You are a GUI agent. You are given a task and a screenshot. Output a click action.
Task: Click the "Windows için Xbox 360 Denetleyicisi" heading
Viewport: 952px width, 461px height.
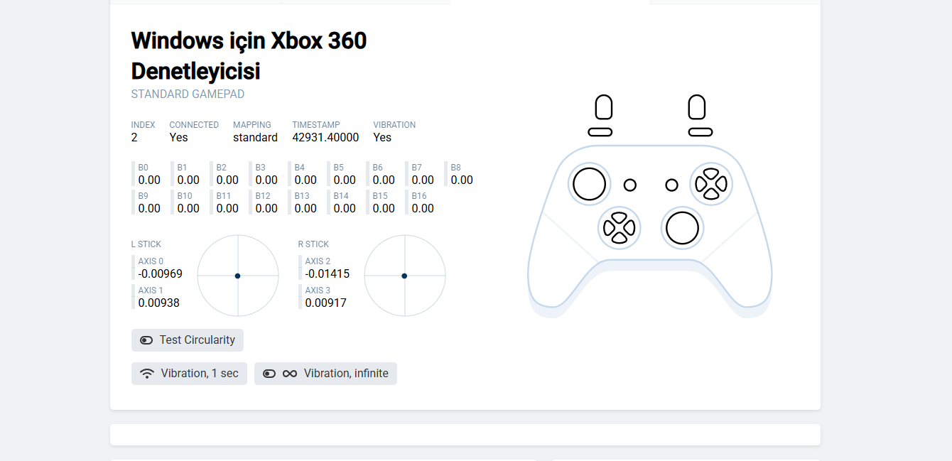(249, 56)
